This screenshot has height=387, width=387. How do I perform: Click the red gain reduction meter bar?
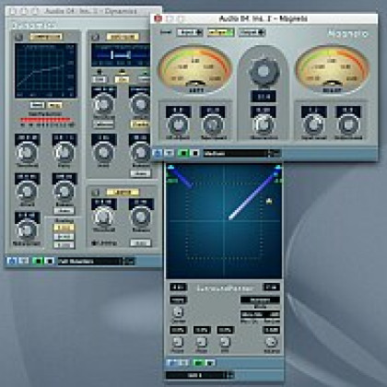point(46,120)
